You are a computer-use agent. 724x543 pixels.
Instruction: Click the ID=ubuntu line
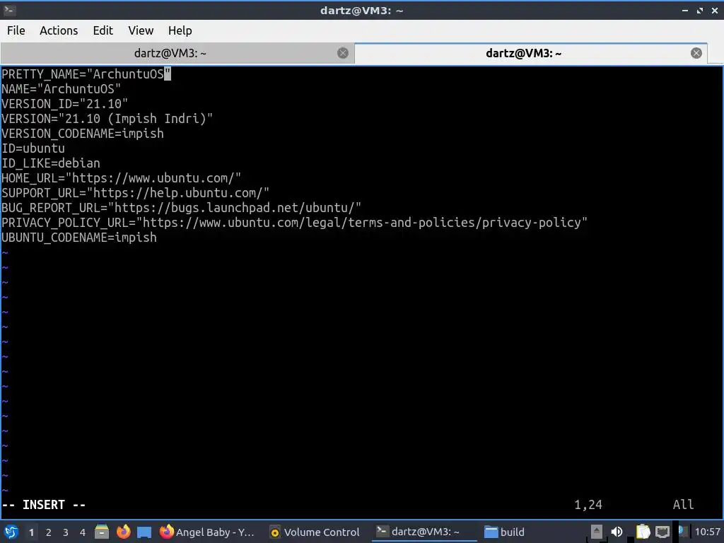(33, 148)
